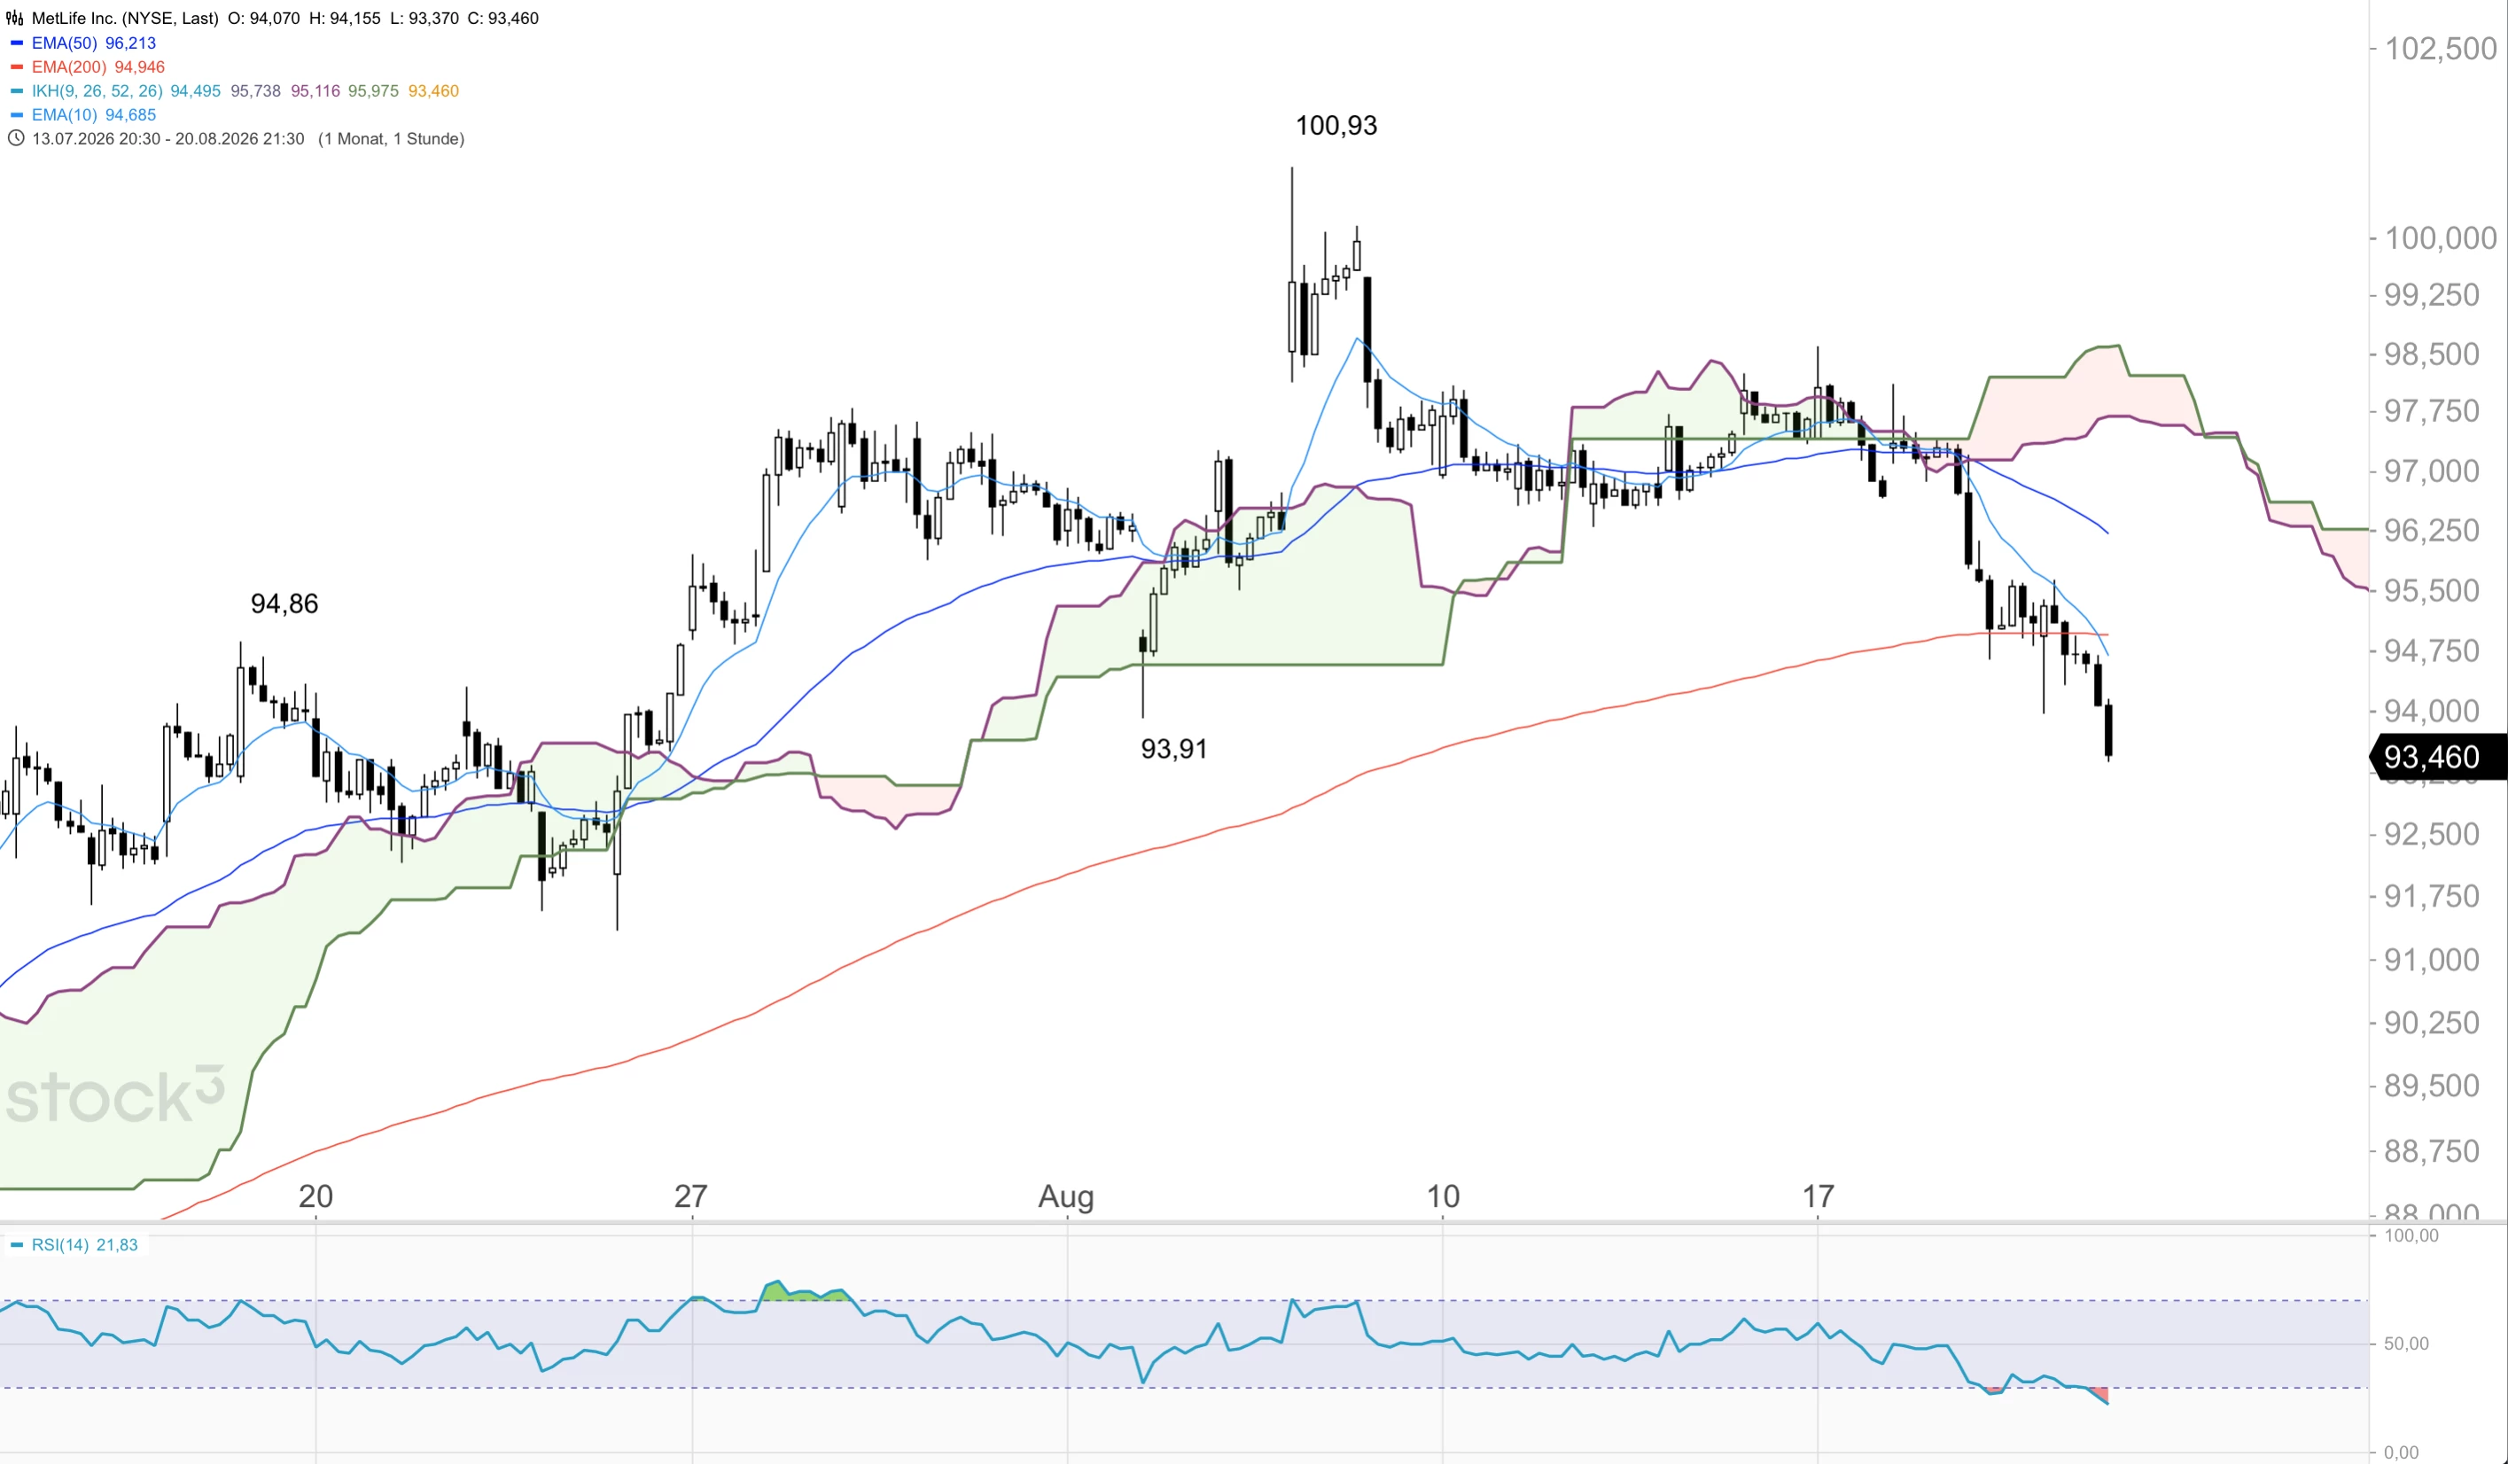
Task: Click the date axis label 20
Action: coord(315,1195)
